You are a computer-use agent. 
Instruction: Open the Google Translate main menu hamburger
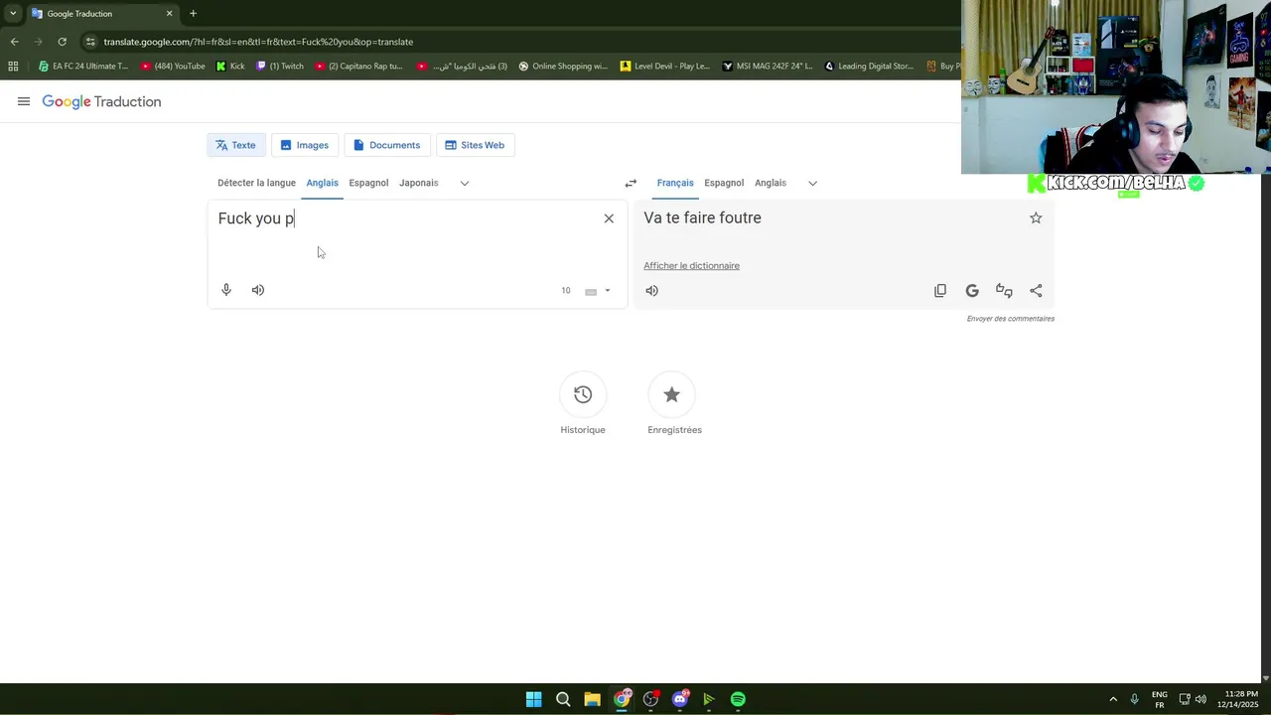tap(24, 101)
